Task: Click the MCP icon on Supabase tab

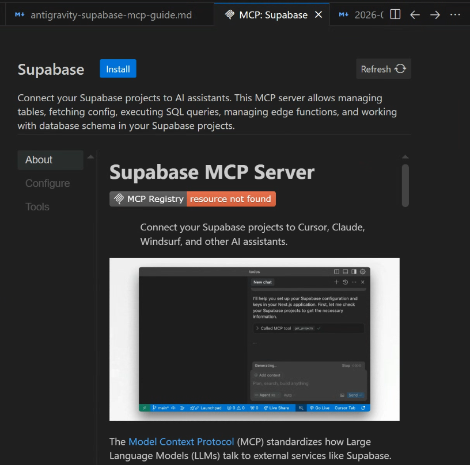Action: (x=230, y=14)
